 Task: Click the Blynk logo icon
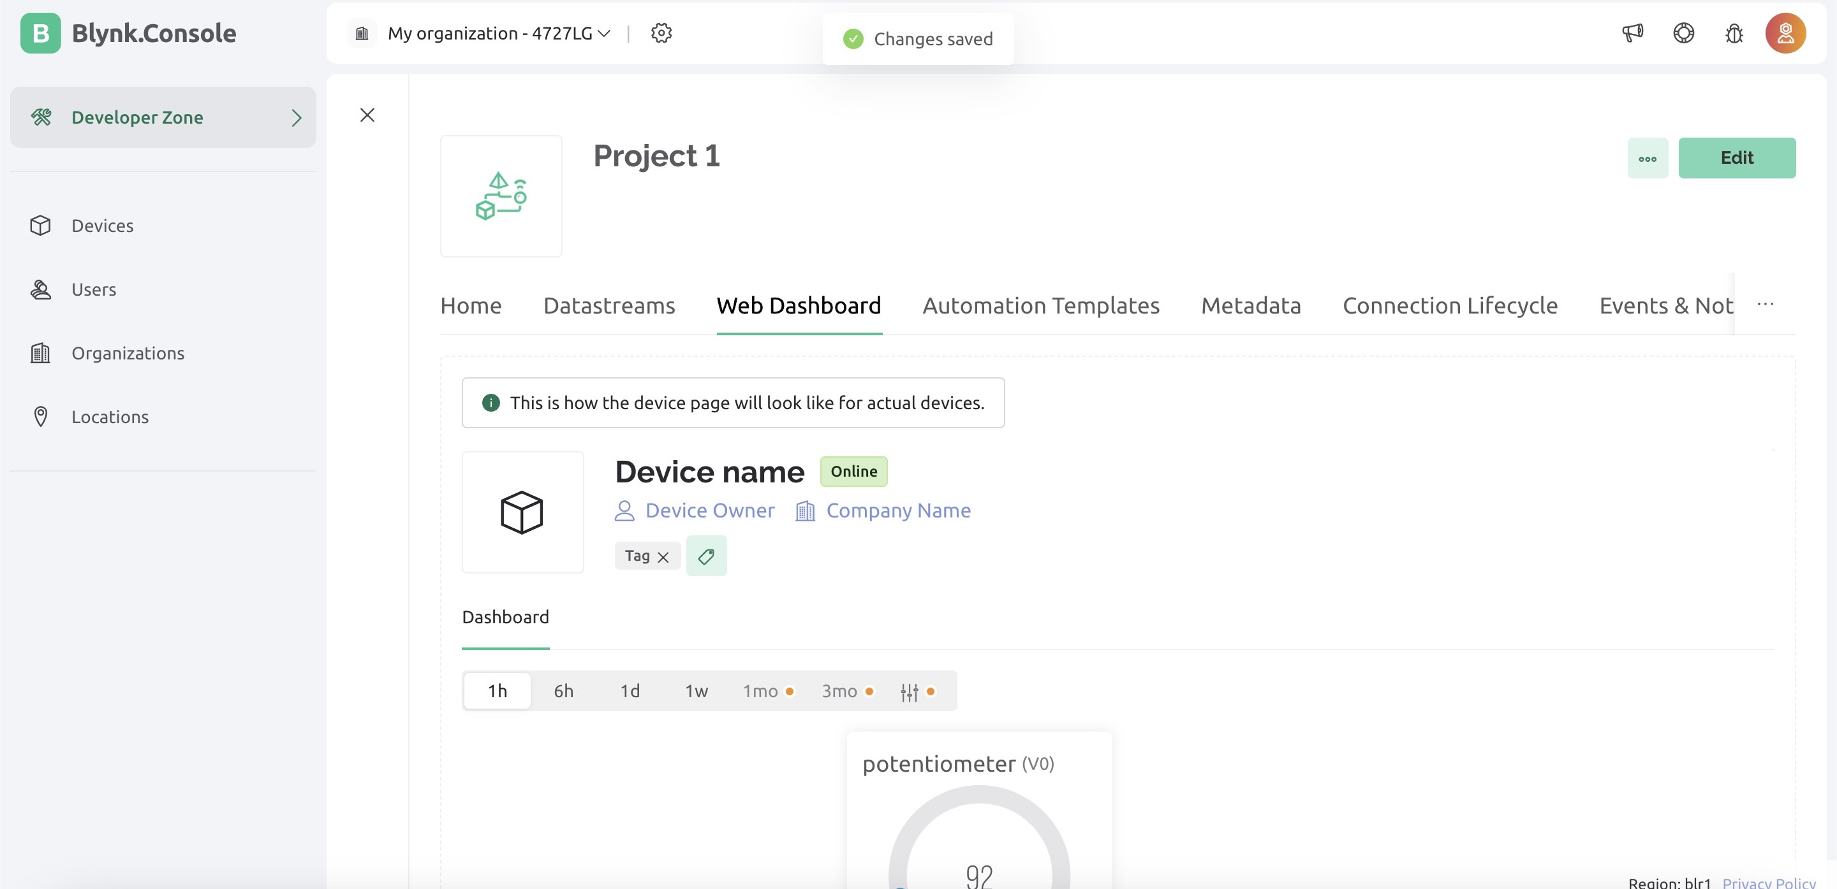tap(41, 33)
